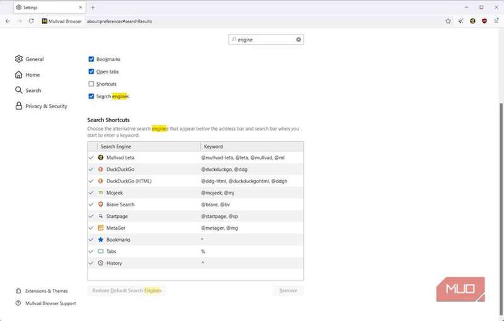
Task: Open the Search settings section
Action: (33, 91)
